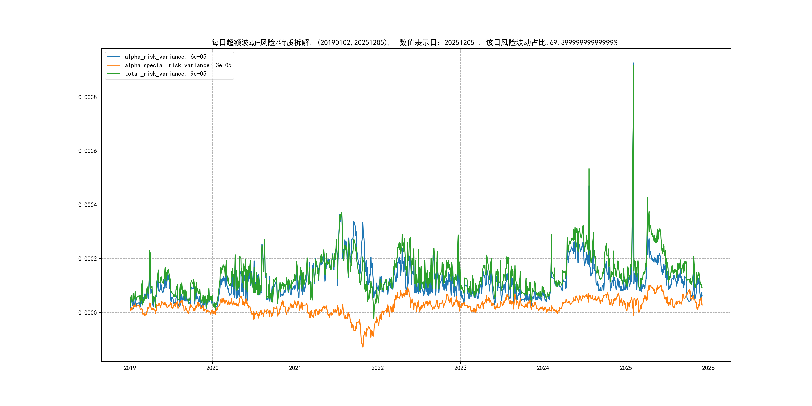Click the 0.0002 y-axis tick label
Image resolution: width=812 pixels, height=406 pixels.
pyautogui.click(x=88, y=259)
